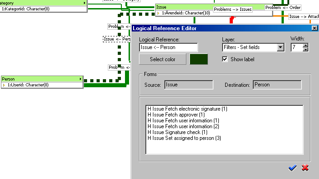Click the key icon beside Userid field
Viewport: 319px width, 179px height.
point(4,85)
